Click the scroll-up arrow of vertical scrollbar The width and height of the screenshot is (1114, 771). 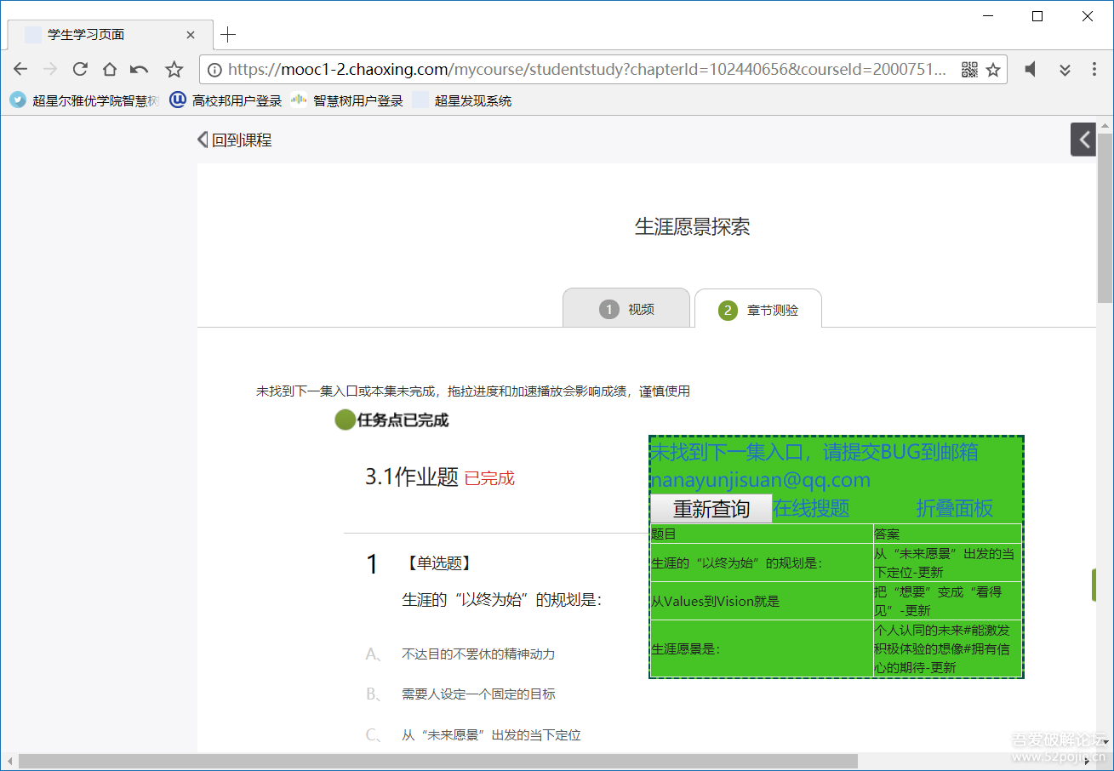click(x=1105, y=125)
